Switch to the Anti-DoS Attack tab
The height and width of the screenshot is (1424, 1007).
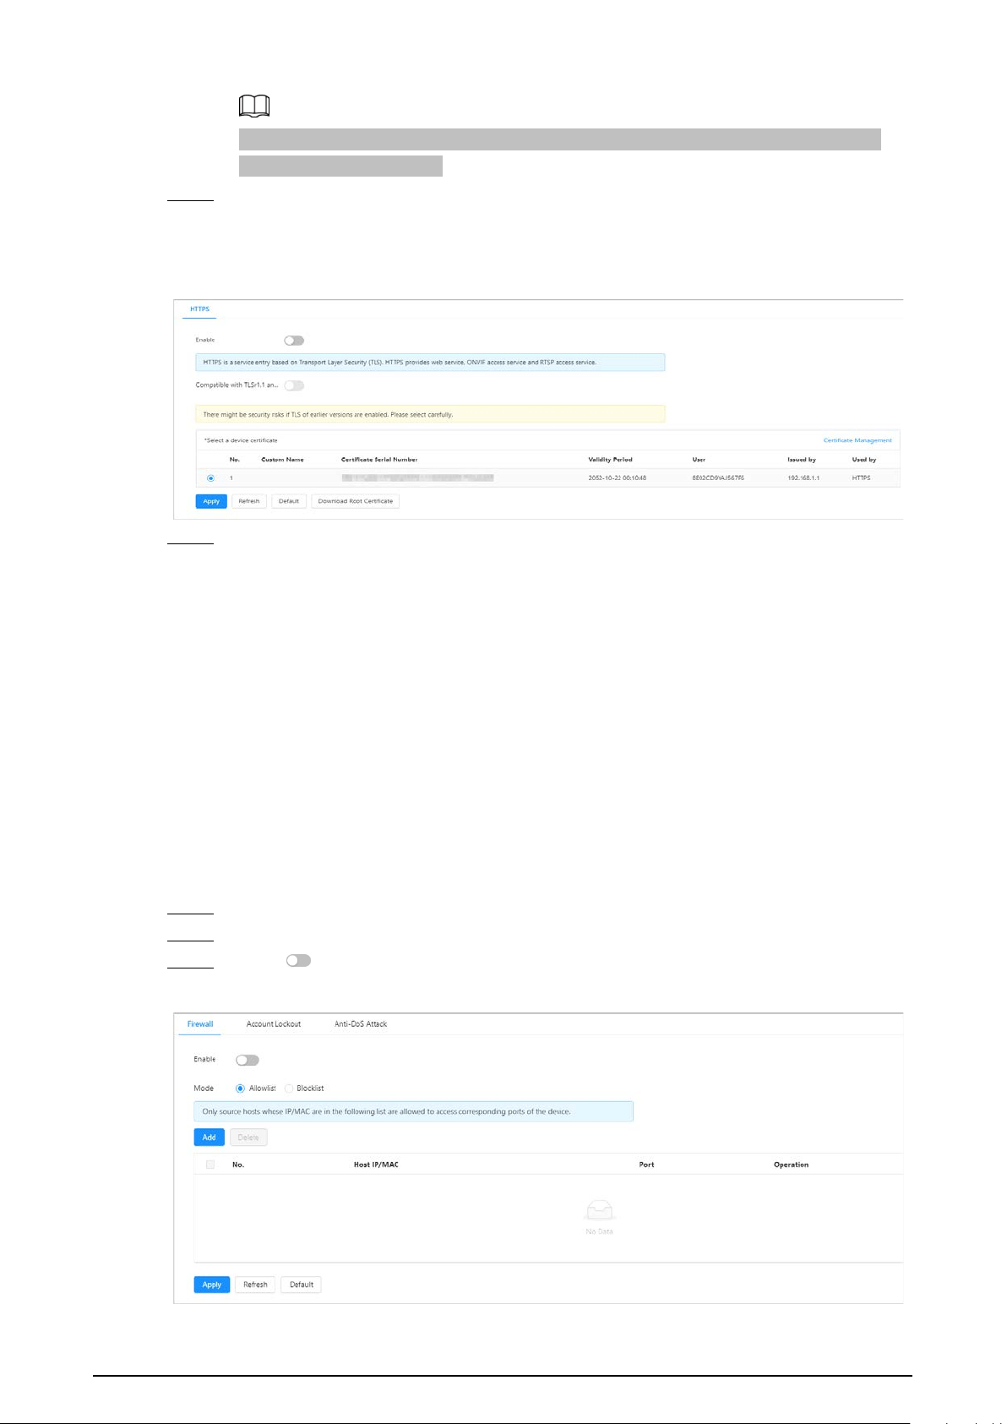click(x=361, y=1024)
